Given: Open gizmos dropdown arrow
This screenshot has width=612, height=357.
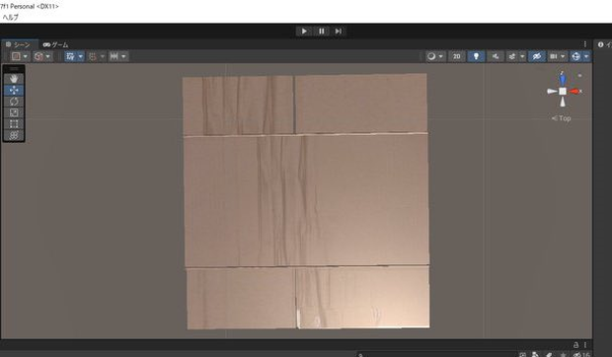Looking at the screenshot, I should click(586, 56).
